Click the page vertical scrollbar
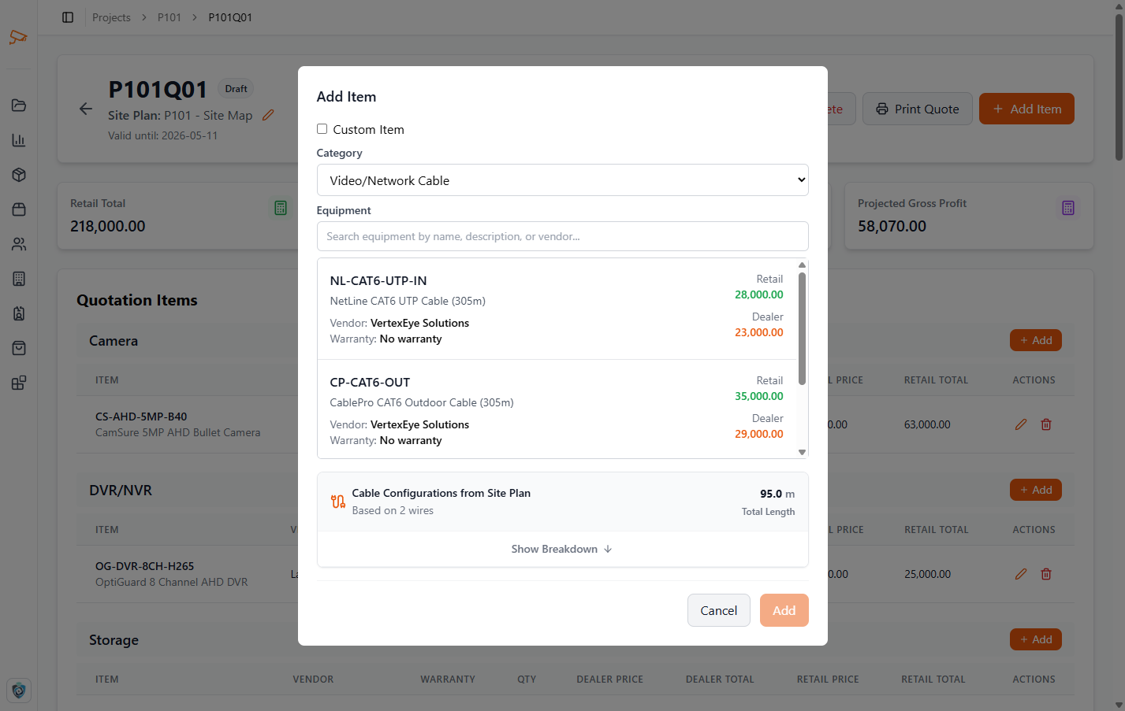The height and width of the screenshot is (711, 1125). [x=1119, y=87]
